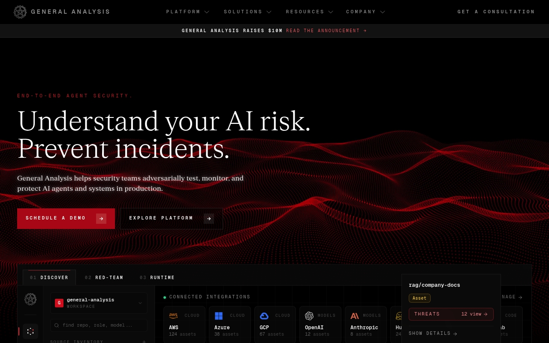The image size is (549, 343).
Task: Expand the Solutions menu
Action: click(248, 12)
